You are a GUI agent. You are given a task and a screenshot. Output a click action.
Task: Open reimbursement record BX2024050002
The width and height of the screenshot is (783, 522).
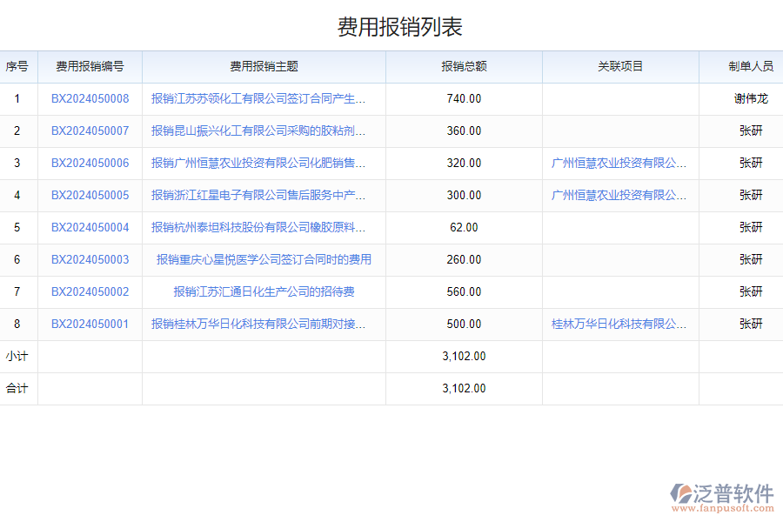point(90,291)
